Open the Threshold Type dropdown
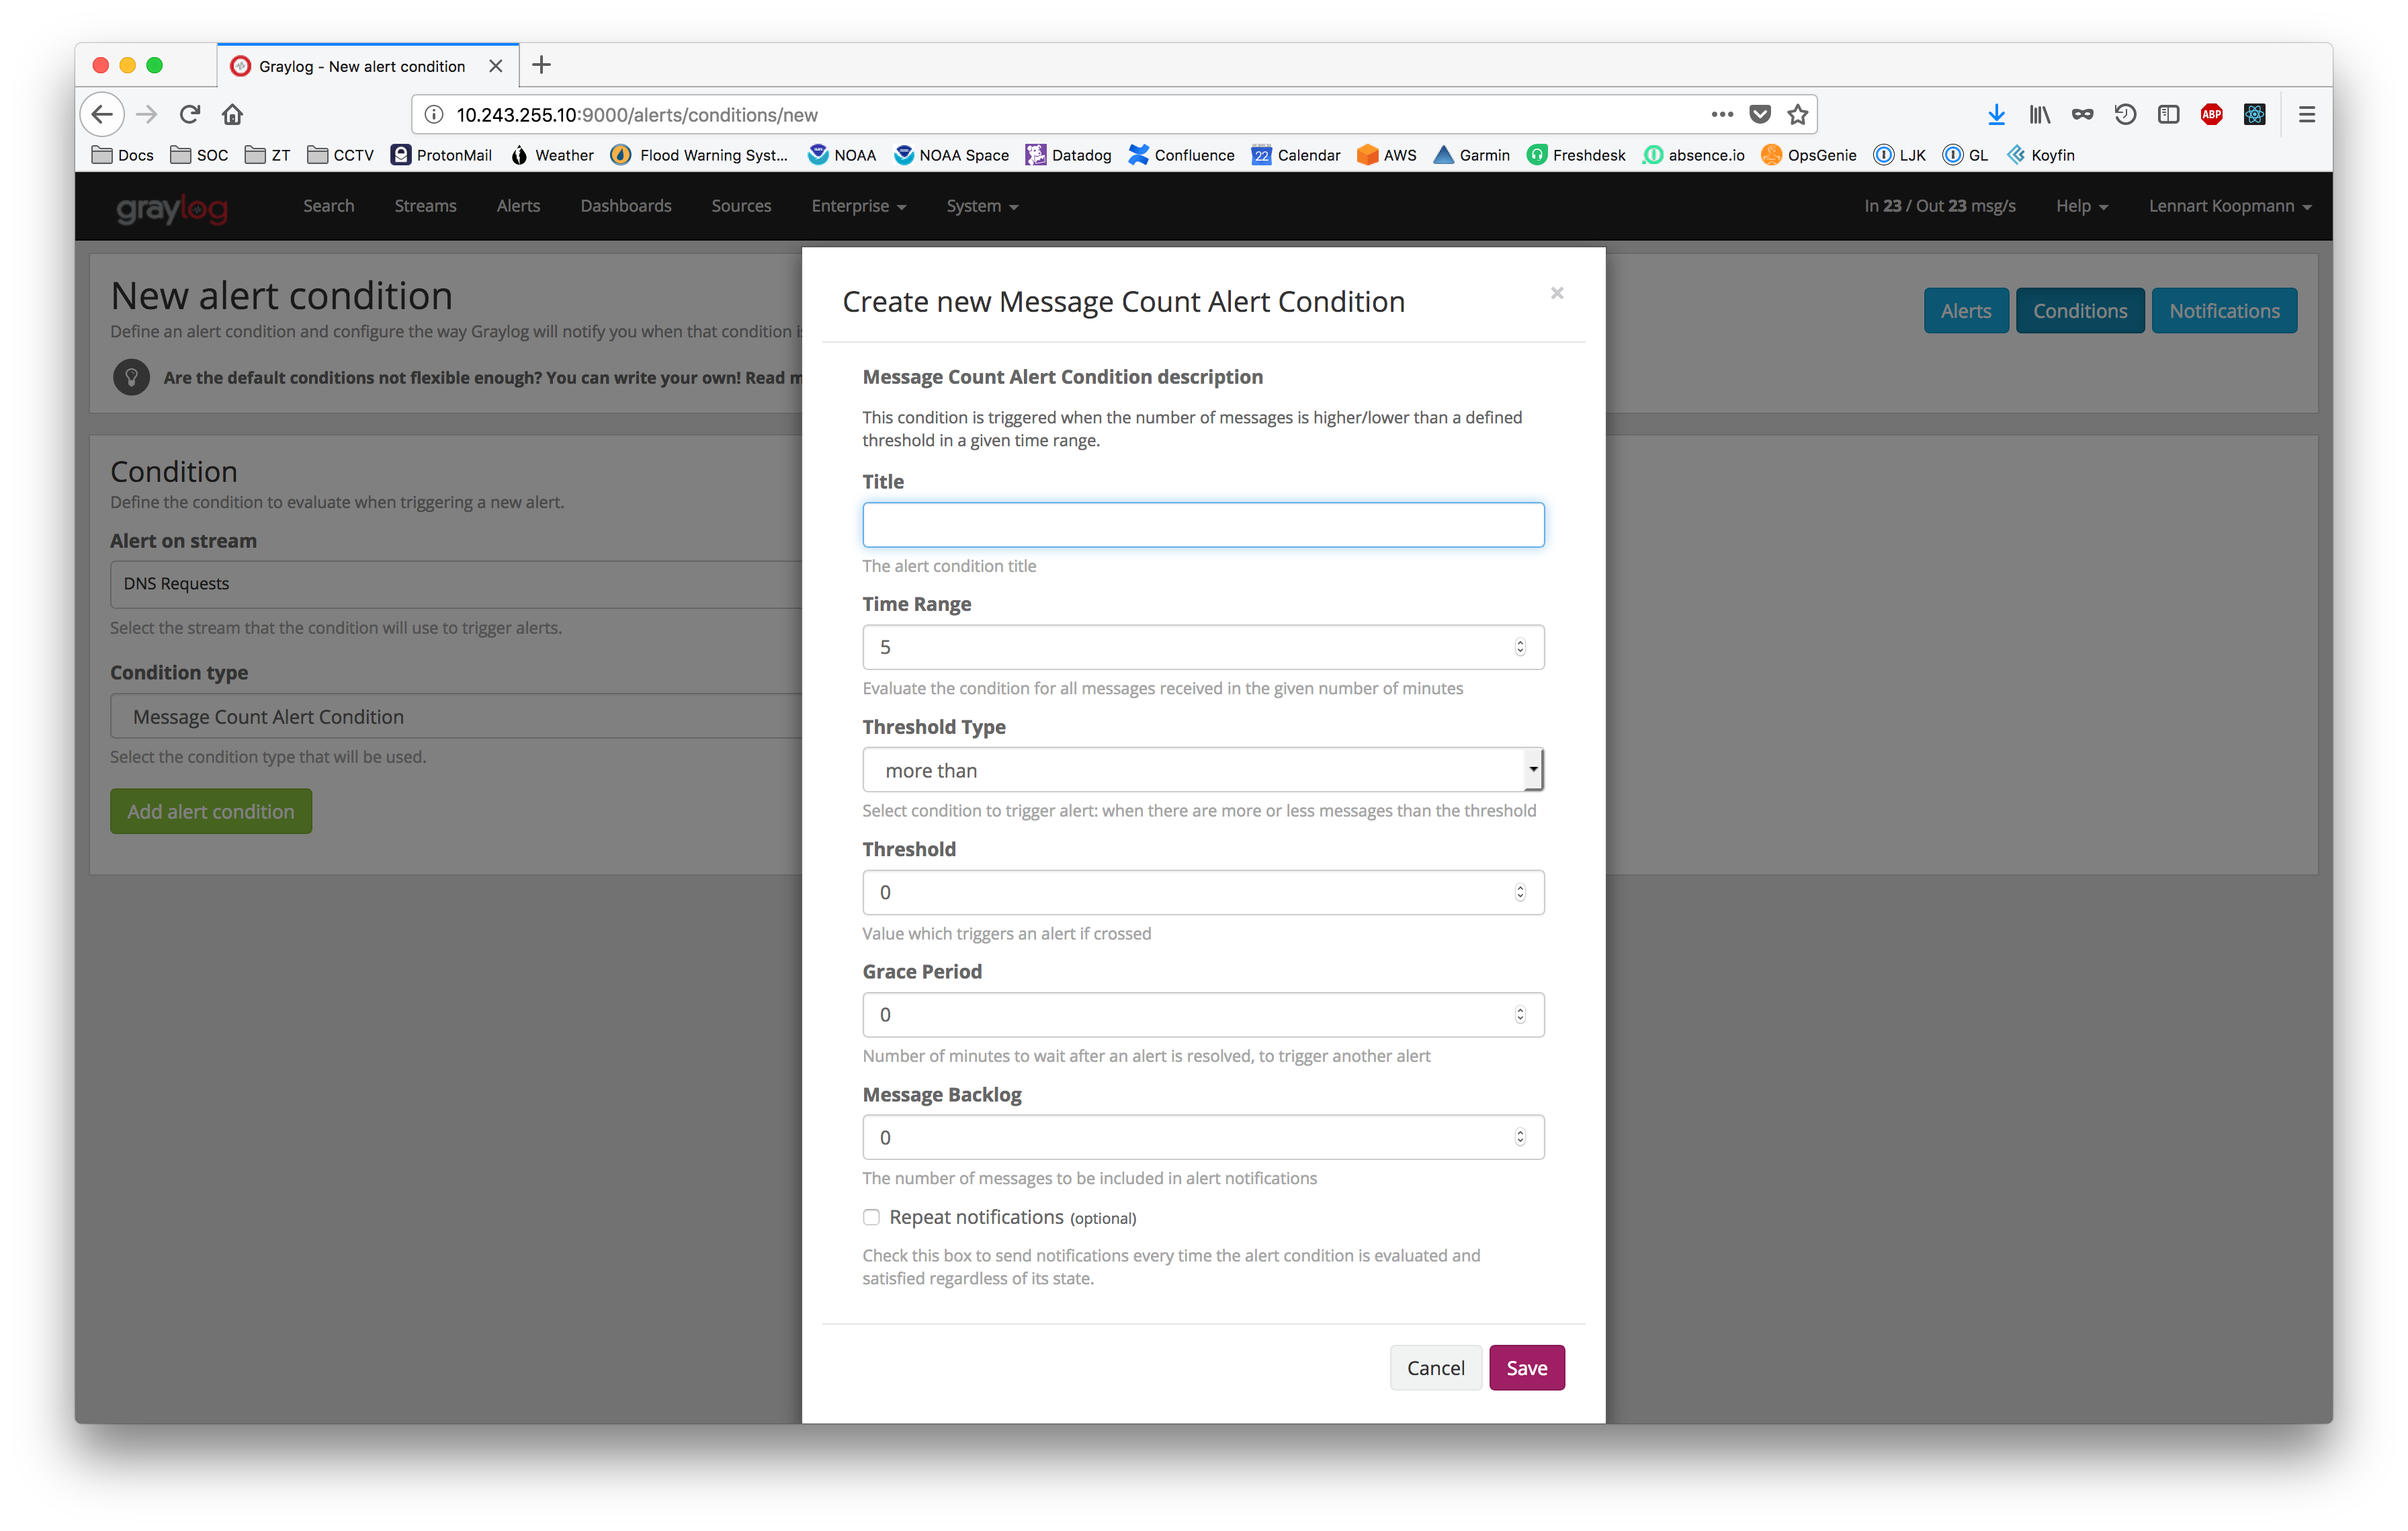The height and width of the screenshot is (1531, 2408). pyautogui.click(x=1203, y=770)
